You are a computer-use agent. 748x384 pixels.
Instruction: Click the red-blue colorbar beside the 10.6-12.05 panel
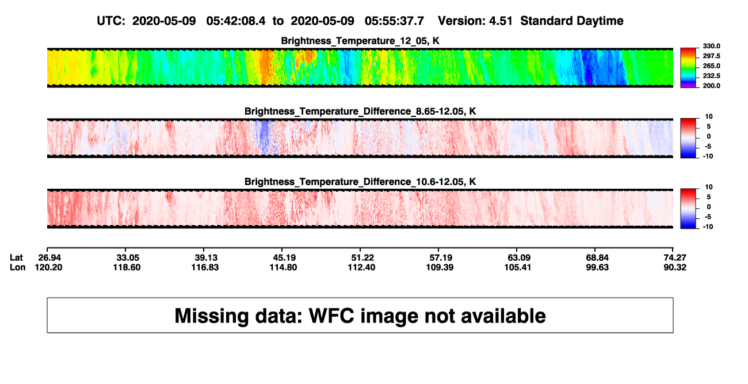689,208
